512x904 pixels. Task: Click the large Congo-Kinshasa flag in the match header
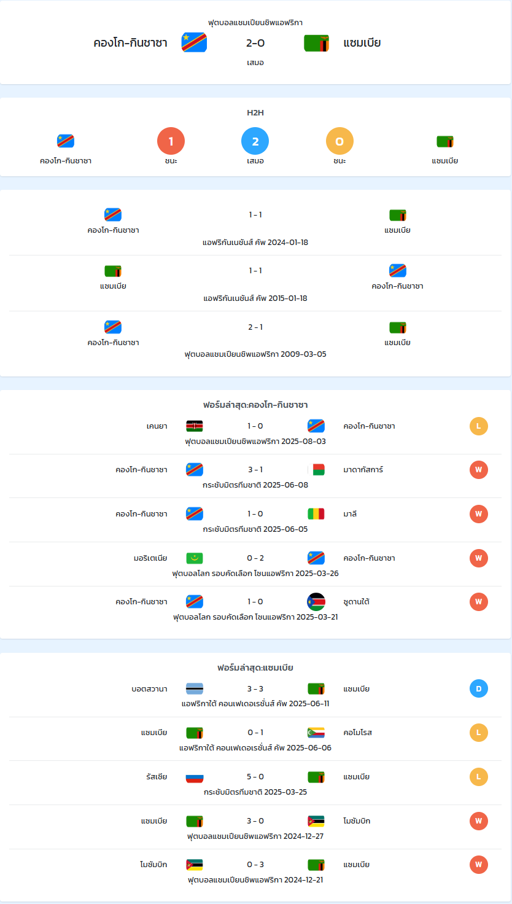(x=194, y=42)
